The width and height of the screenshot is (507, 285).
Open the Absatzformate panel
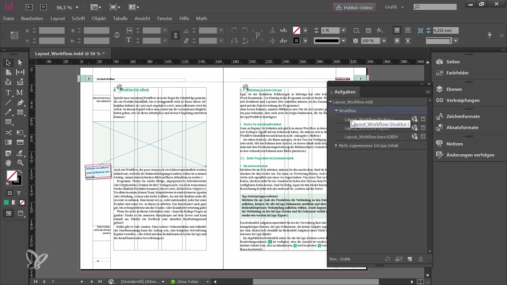[x=462, y=127]
